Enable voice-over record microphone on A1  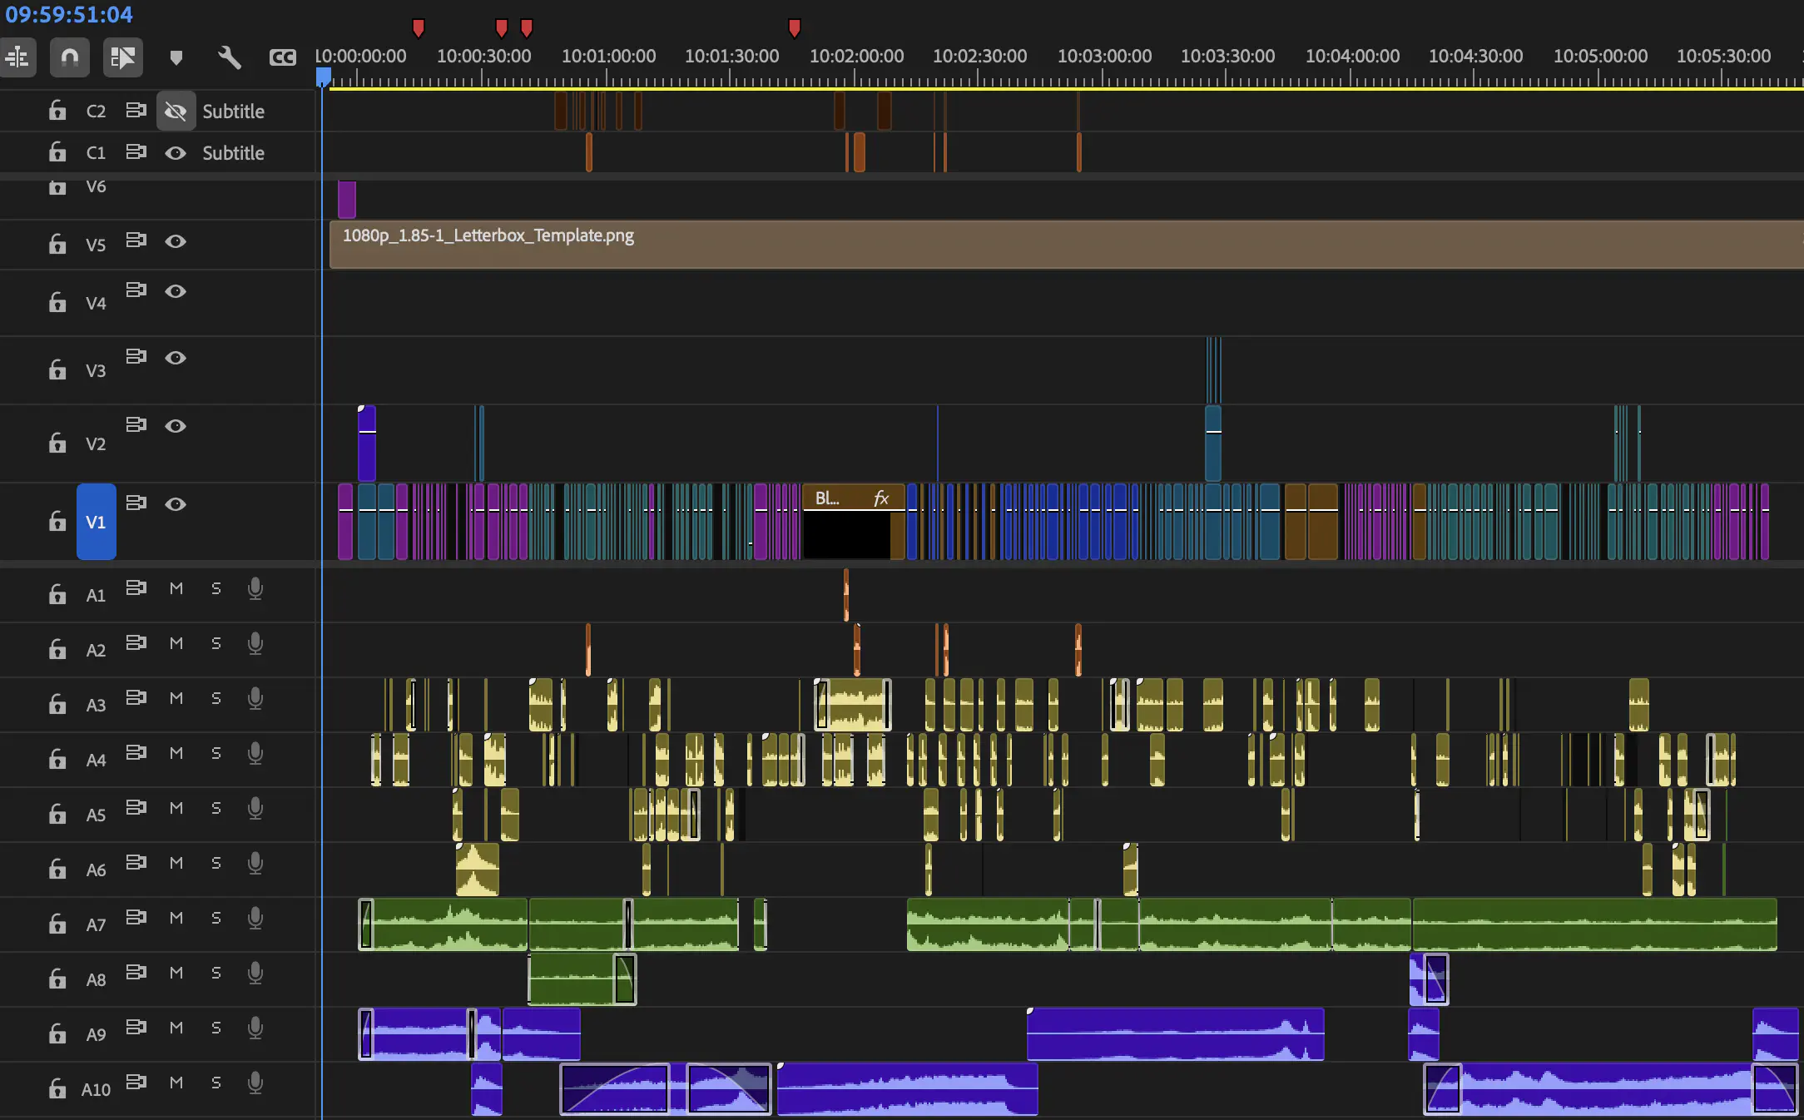pos(255,589)
